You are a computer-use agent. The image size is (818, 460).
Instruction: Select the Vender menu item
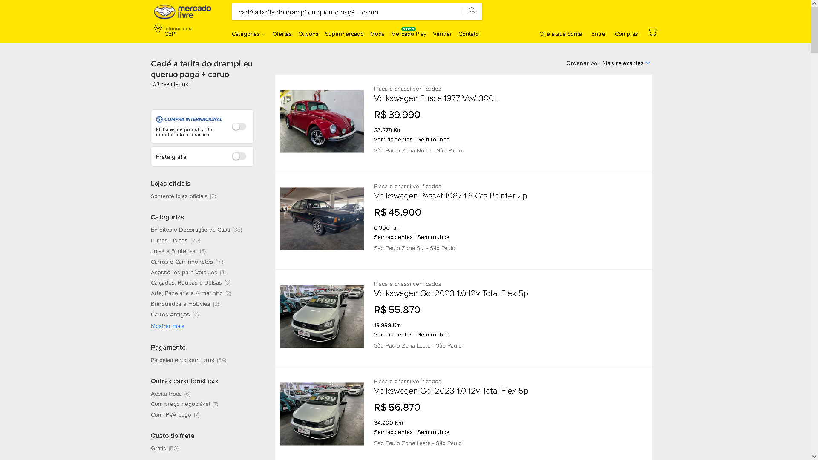point(442,34)
